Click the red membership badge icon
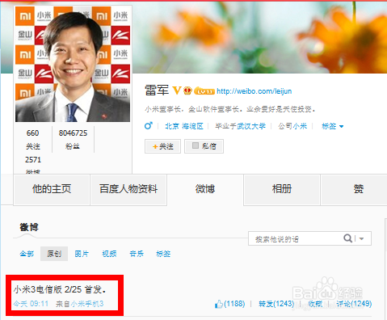387x320 pixels. [x=187, y=91]
